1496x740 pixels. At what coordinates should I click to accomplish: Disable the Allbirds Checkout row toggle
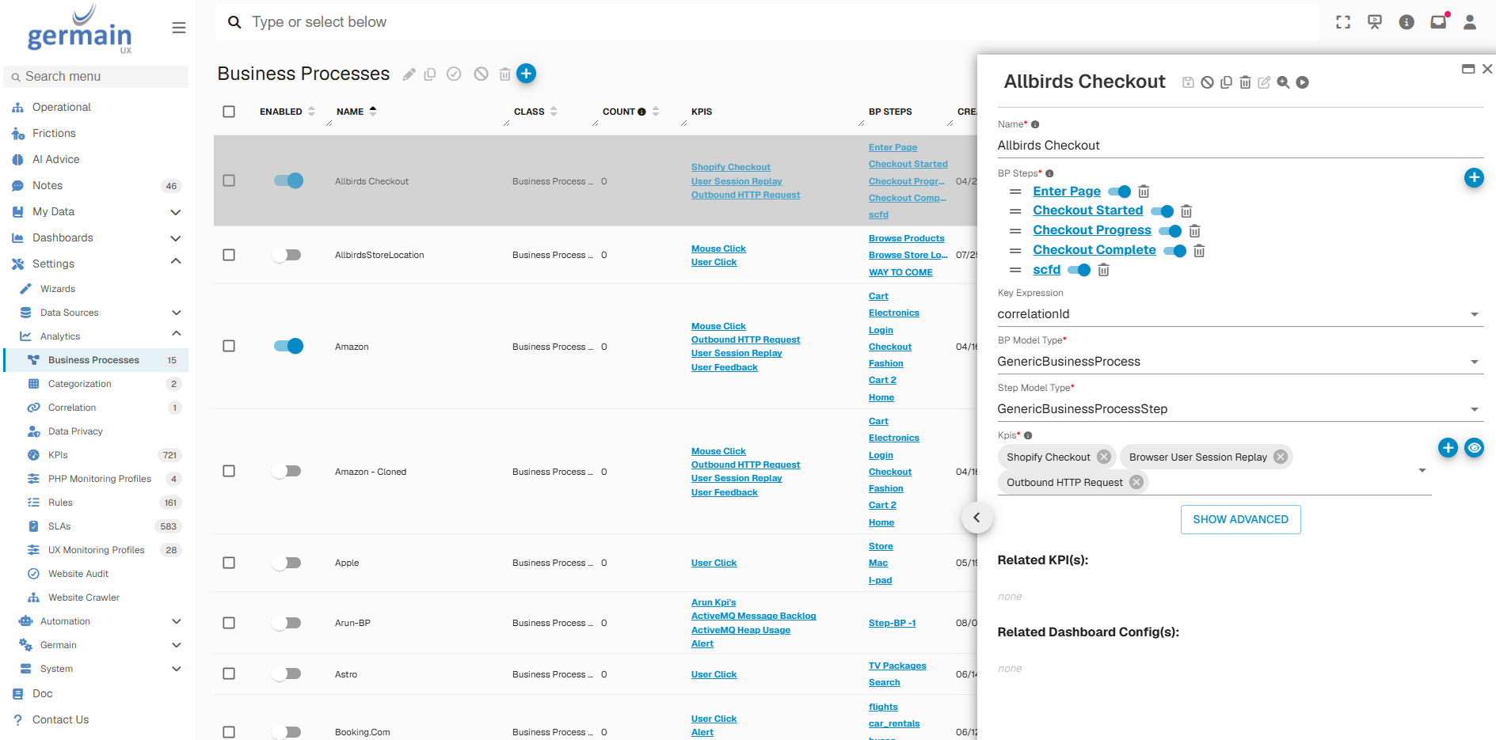click(288, 180)
